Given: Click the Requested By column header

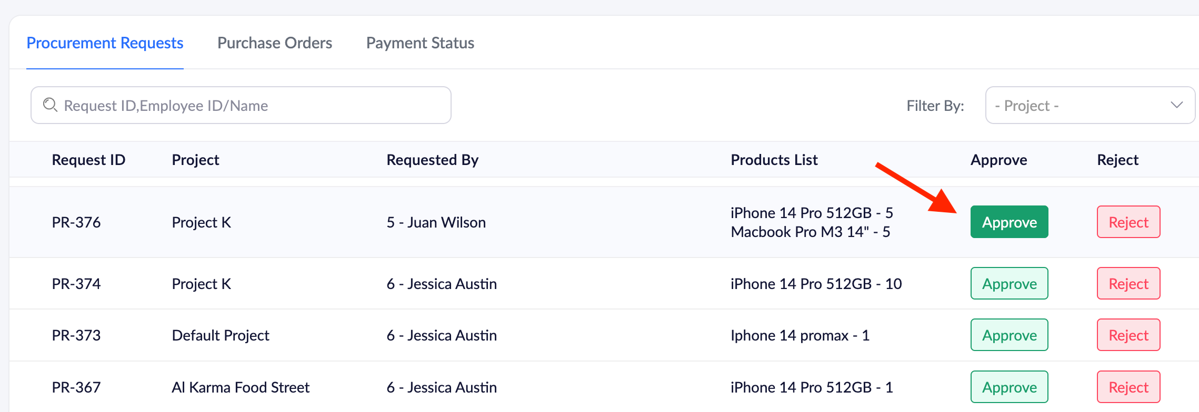Looking at the screenshot, I should coord(432,160).
